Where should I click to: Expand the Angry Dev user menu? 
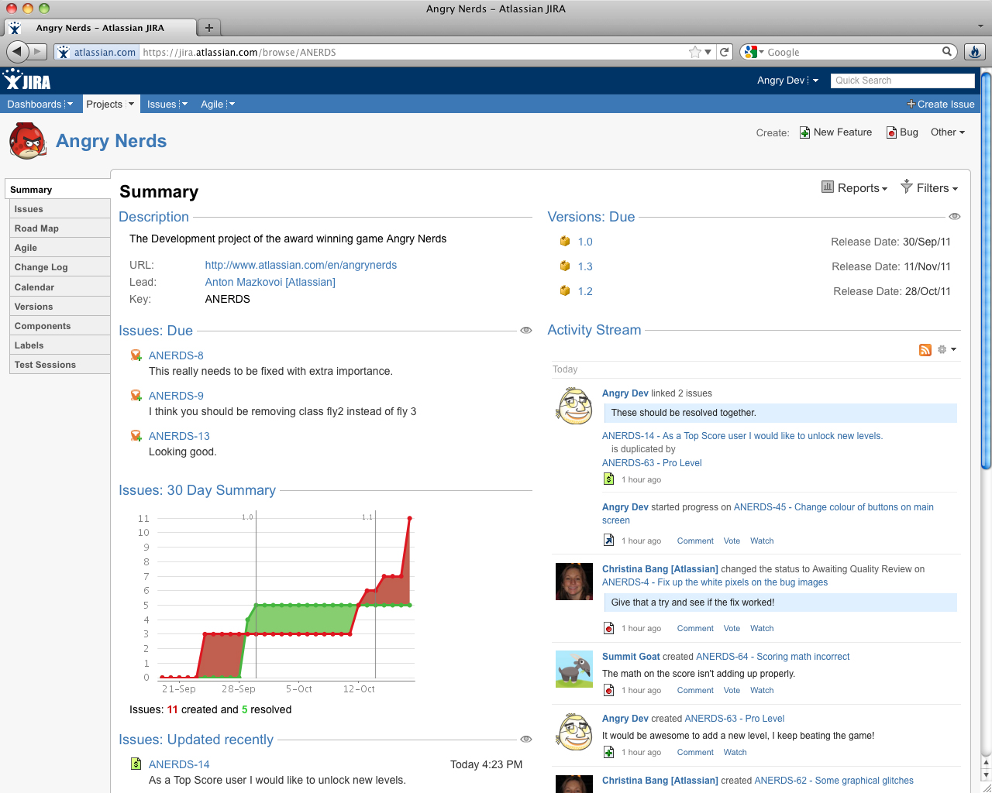tap(815, 81)
